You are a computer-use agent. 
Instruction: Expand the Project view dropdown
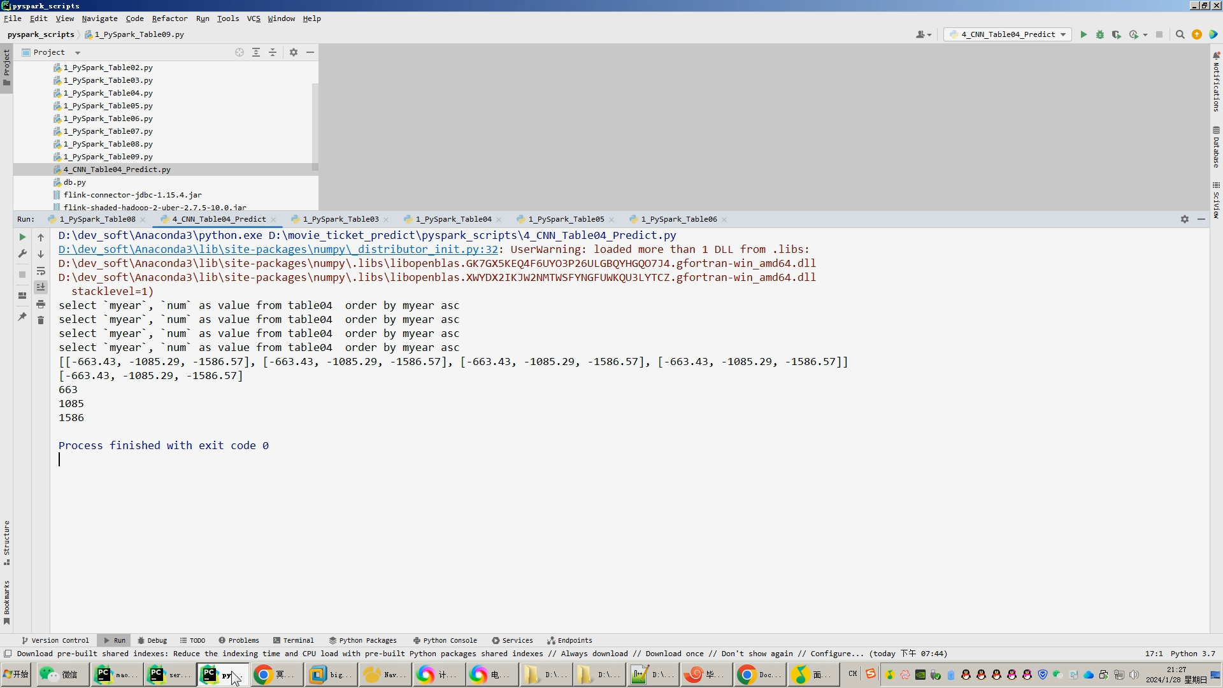(78, 52)
